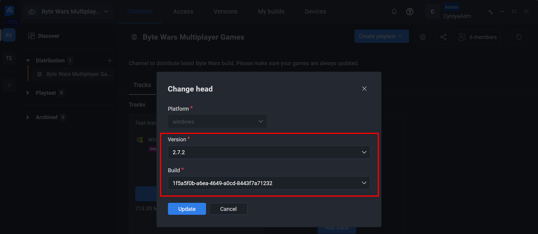
Task: Switch to the Access tab
Action: coord(183,11)
